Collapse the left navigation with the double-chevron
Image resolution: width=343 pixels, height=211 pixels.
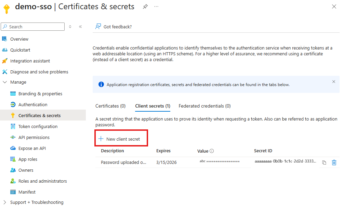click(80, 27)
